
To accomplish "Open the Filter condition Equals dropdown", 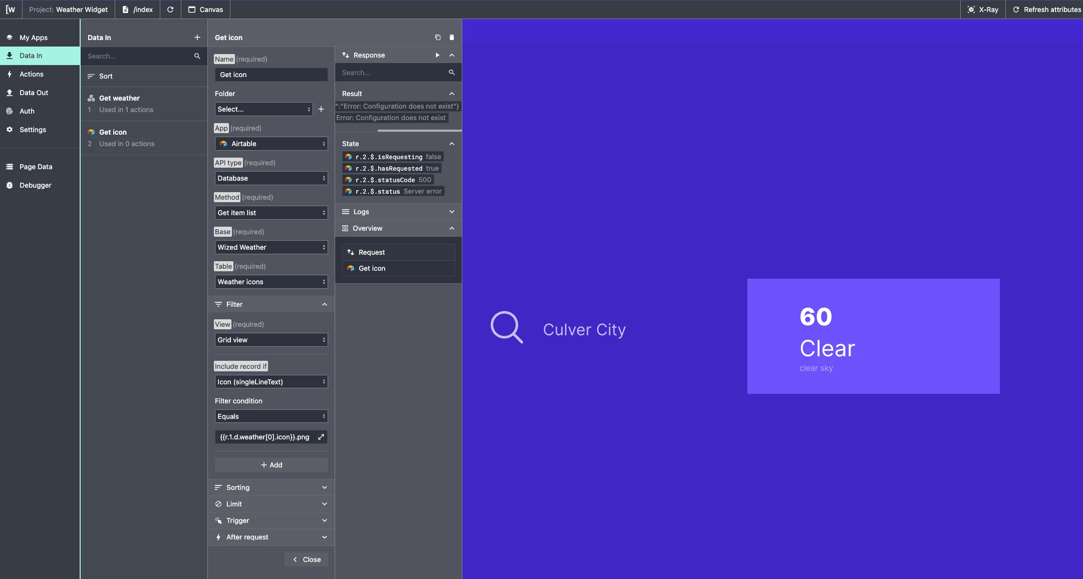I will pos(271,416).
